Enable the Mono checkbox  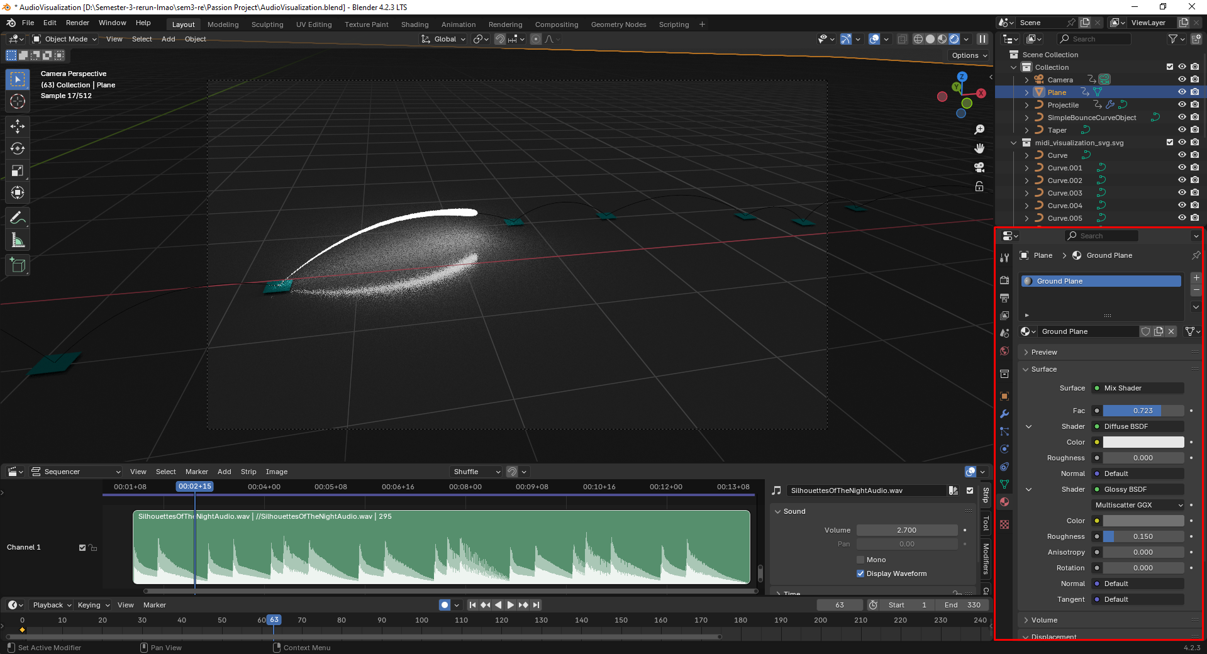pyautogui.click(x=860, y=560)
